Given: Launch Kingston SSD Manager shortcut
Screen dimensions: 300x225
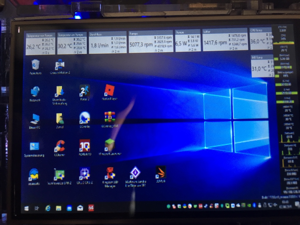Looking at the screenshot, I should (110, 177).
